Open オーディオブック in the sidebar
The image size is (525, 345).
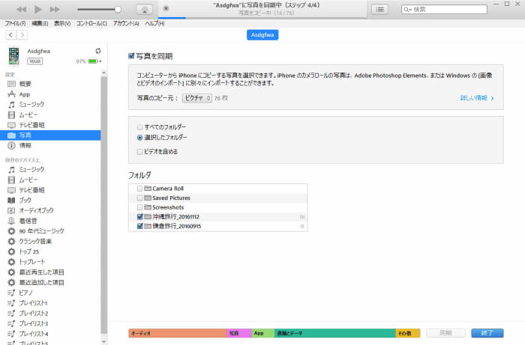pyautogui.click(x=50, y=210)
